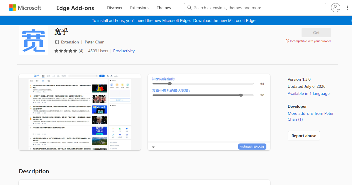352x185 pixels.
Task: Click the 知乎内容宽度 slider in screenshot
Action: click(203, 84)
